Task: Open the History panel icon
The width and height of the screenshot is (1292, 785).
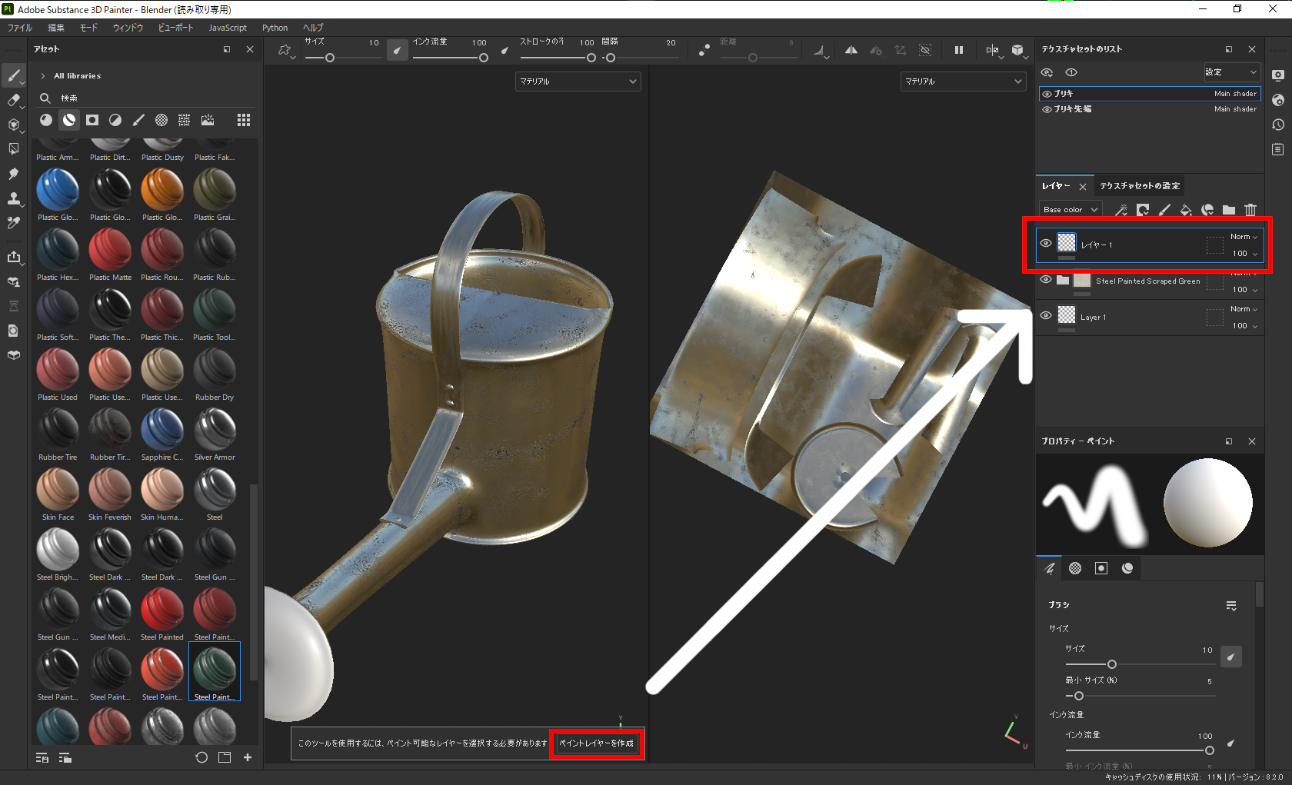Action: 1278,125
